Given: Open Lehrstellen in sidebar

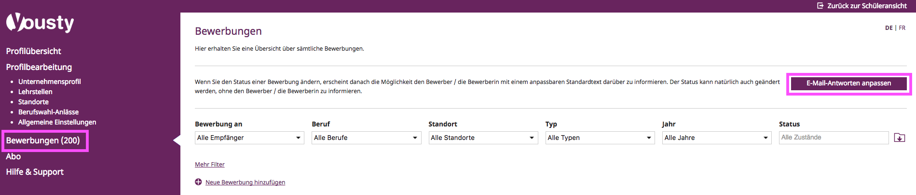Looking at the screenshot, I should (35, 92).
